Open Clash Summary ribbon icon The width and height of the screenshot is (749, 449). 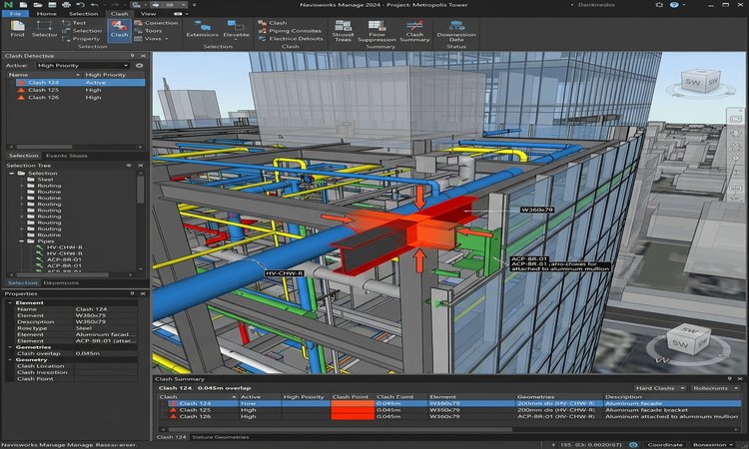click(x=414, y=31)
